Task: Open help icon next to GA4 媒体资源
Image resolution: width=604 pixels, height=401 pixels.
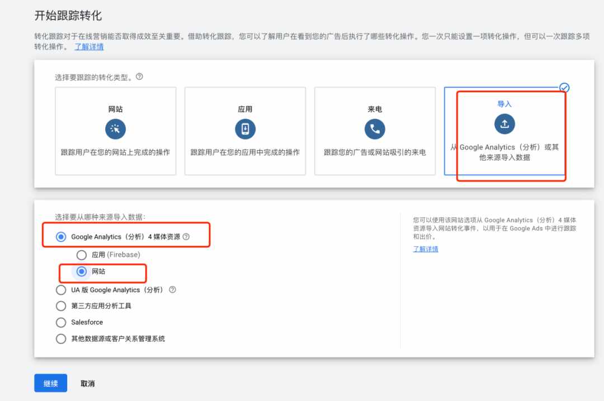Action: click(x=186, y=237)
